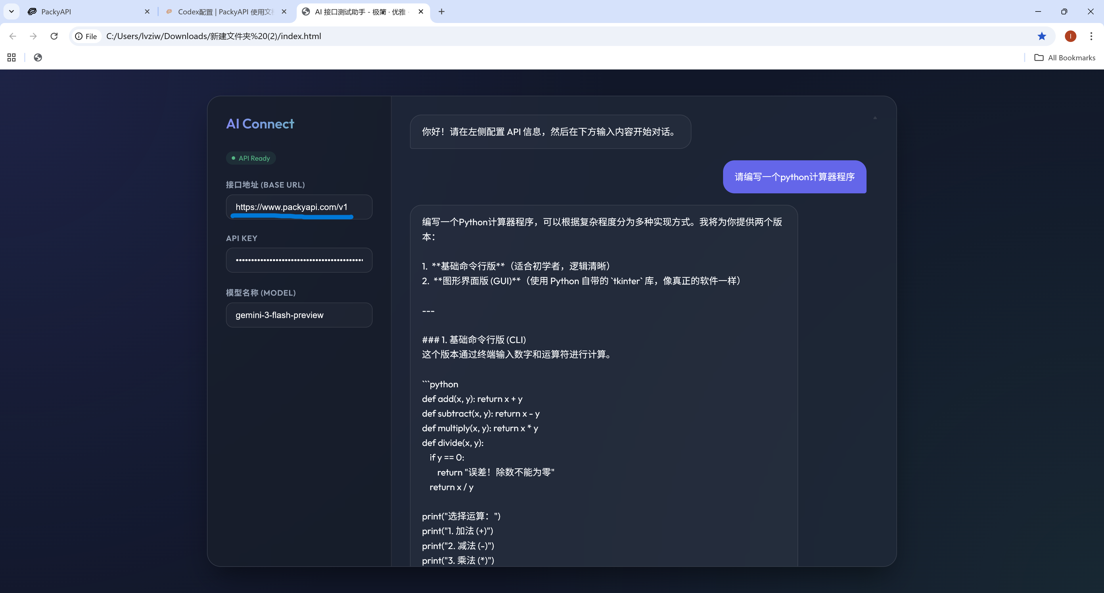Click the globe bookmark icon

click(38, 57)
